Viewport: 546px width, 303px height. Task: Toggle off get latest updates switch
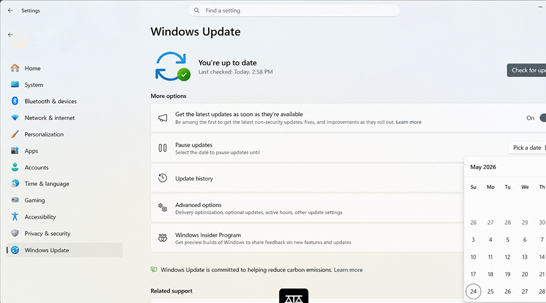[x=541, y=118]
